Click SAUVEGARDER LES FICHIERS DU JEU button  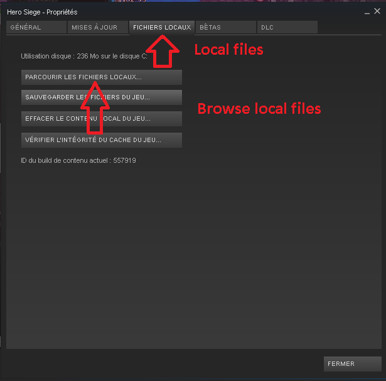click(102, 97)
